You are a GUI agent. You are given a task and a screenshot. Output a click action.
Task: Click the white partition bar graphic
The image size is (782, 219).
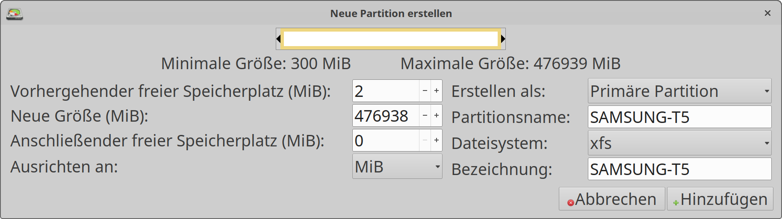pos(391,39)
